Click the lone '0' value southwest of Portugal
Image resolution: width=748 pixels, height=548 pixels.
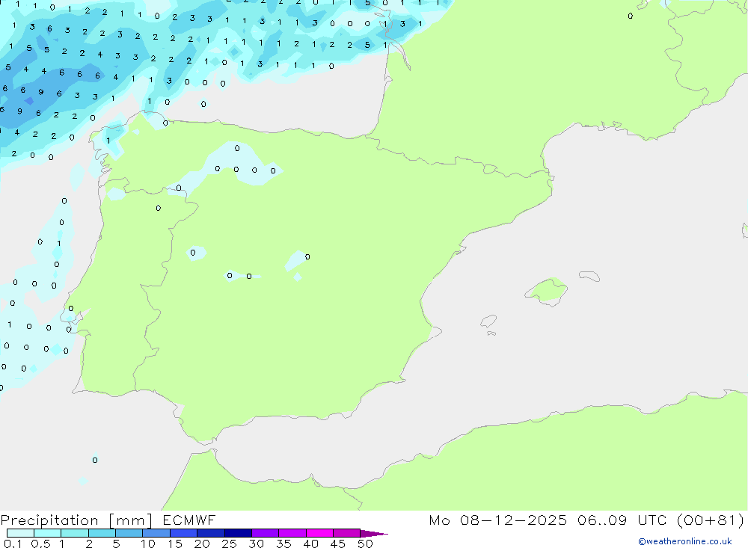95,461
